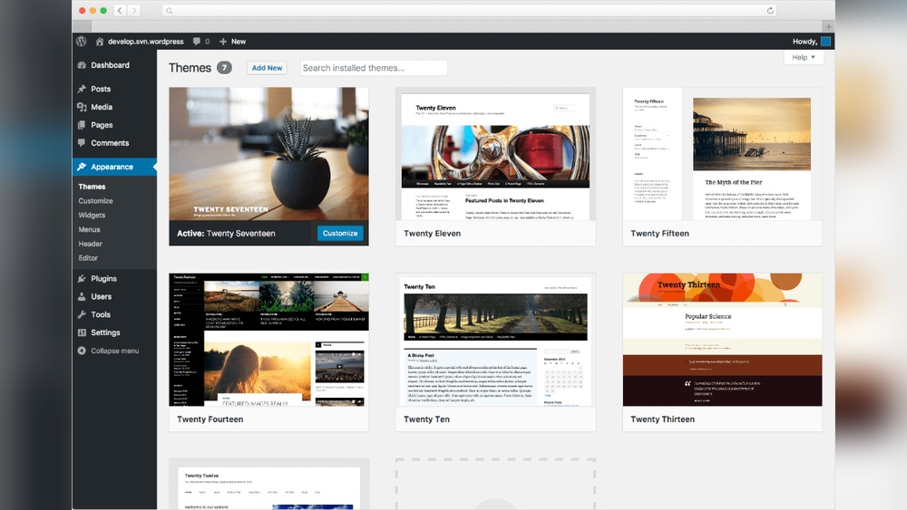Select the Twenty Fifteen theme thumbnail
Image resolution: width=907 pixels, height=510 pixels.
click(722, 154)
